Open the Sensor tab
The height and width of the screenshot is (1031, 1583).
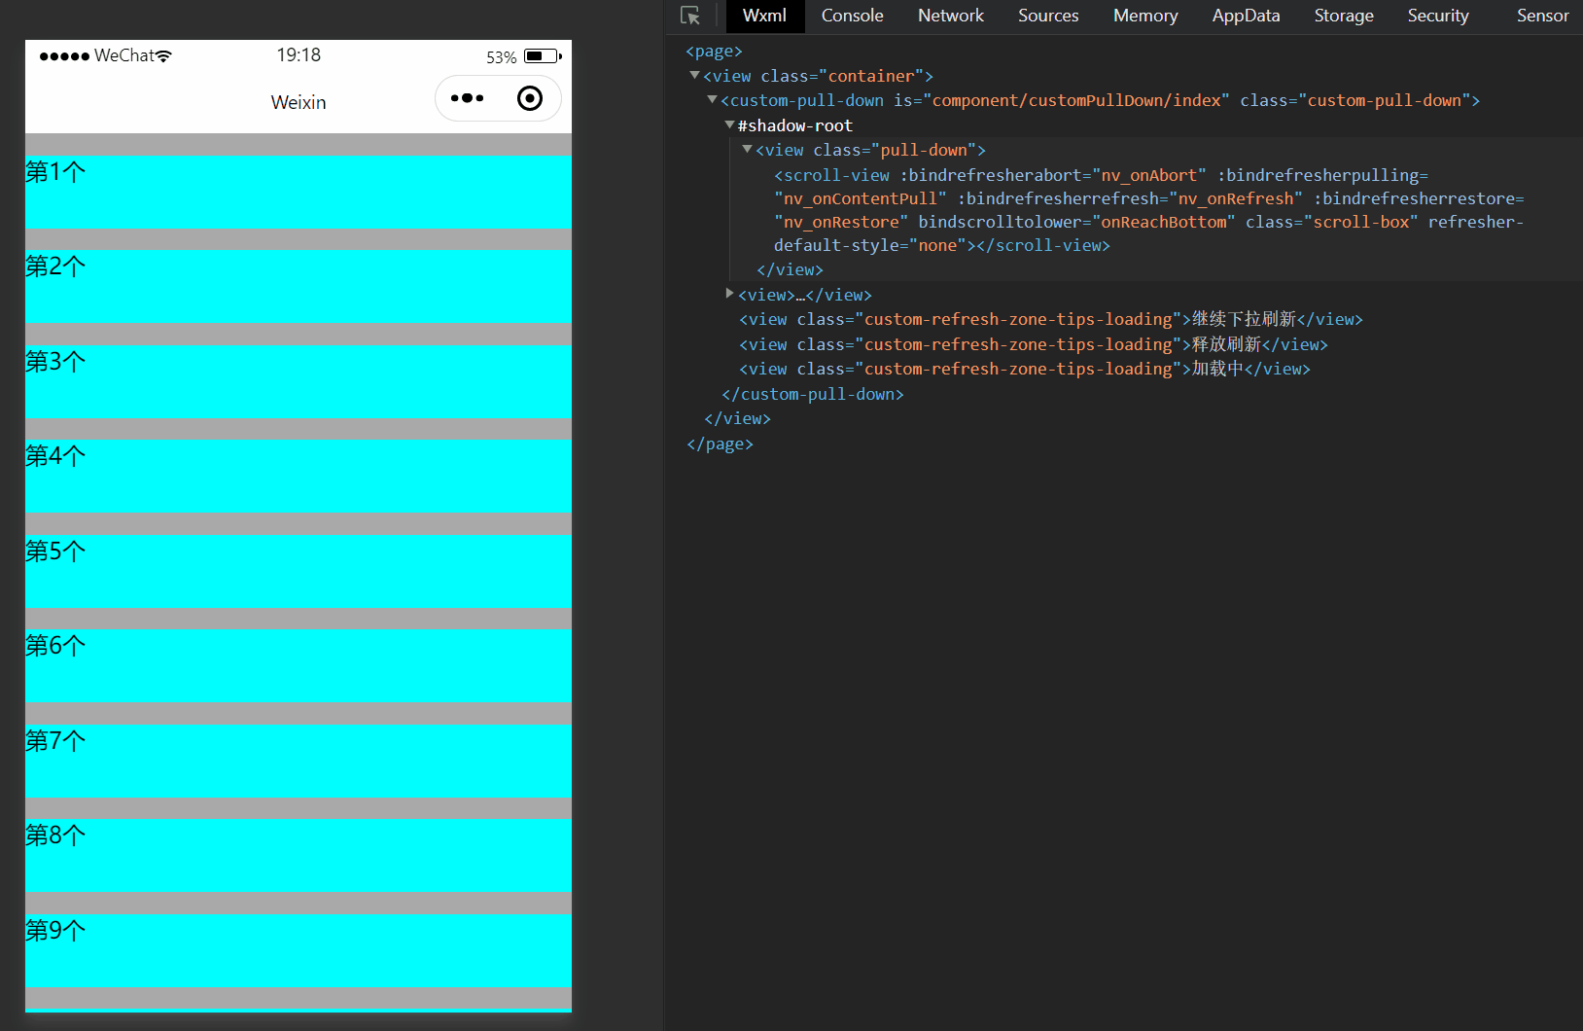tap(1542, 16)
